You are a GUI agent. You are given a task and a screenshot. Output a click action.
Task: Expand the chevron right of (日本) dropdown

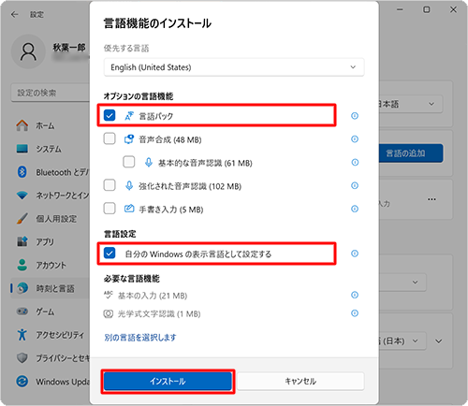pyautogui.click(x=439, y=341)
